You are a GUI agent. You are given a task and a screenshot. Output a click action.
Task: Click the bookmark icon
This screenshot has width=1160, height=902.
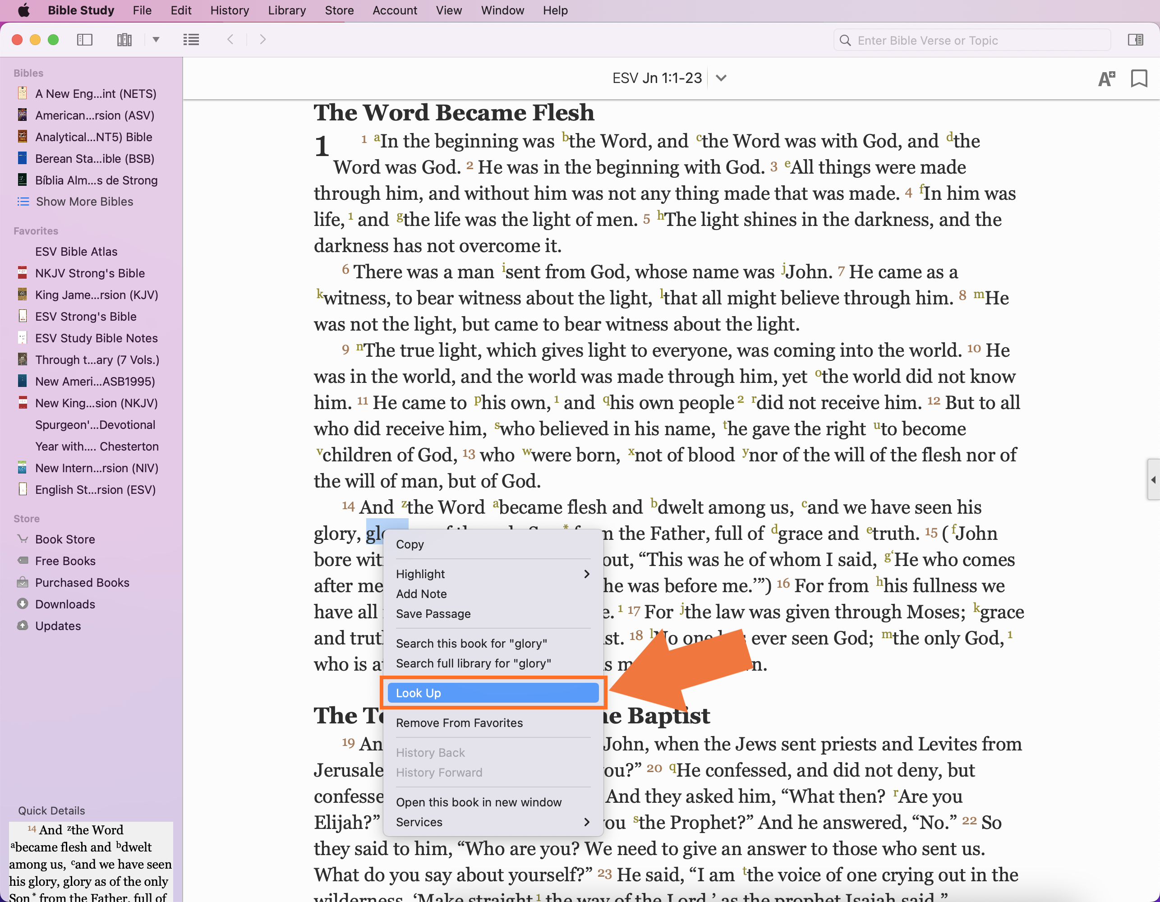coord(1138,78)
